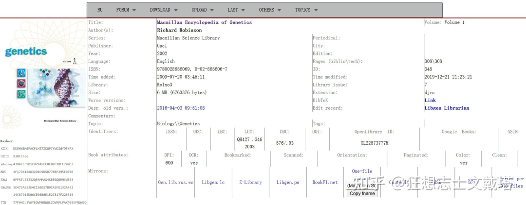Expand the DOWNLOAD dropdown menu
526x205 pixels.
tap(164, 10)
